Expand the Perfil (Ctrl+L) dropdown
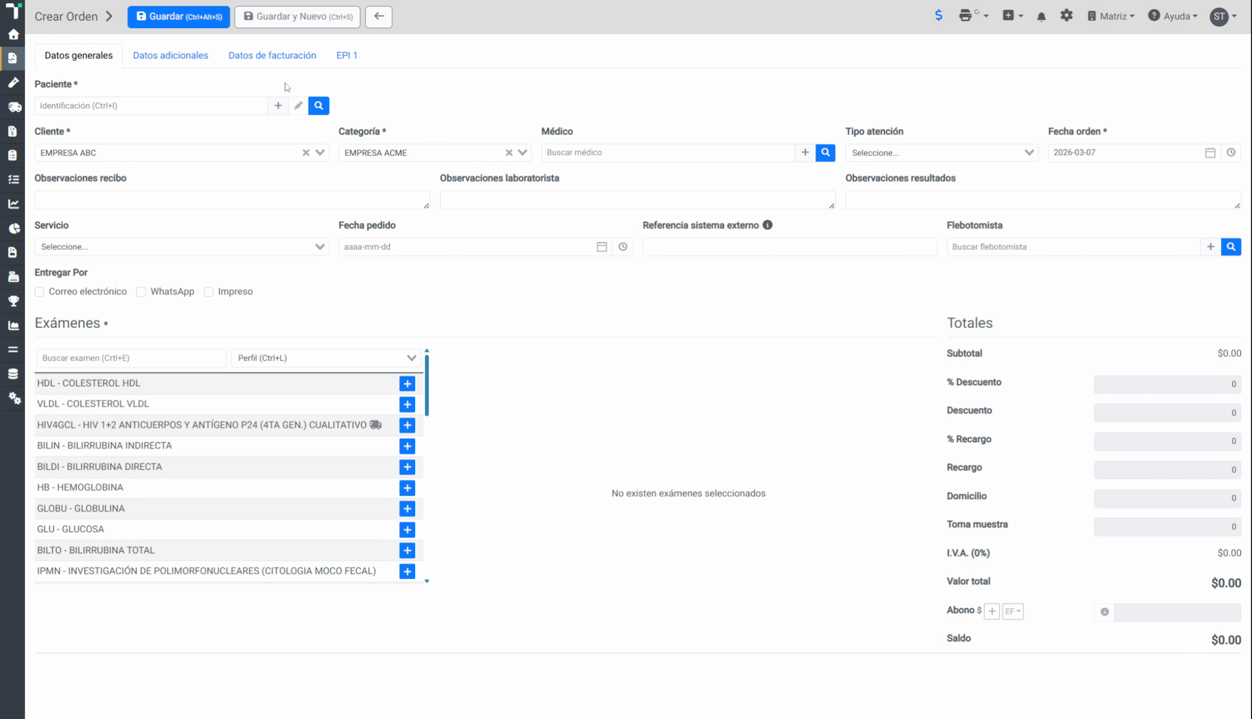 tap(326, 358)
